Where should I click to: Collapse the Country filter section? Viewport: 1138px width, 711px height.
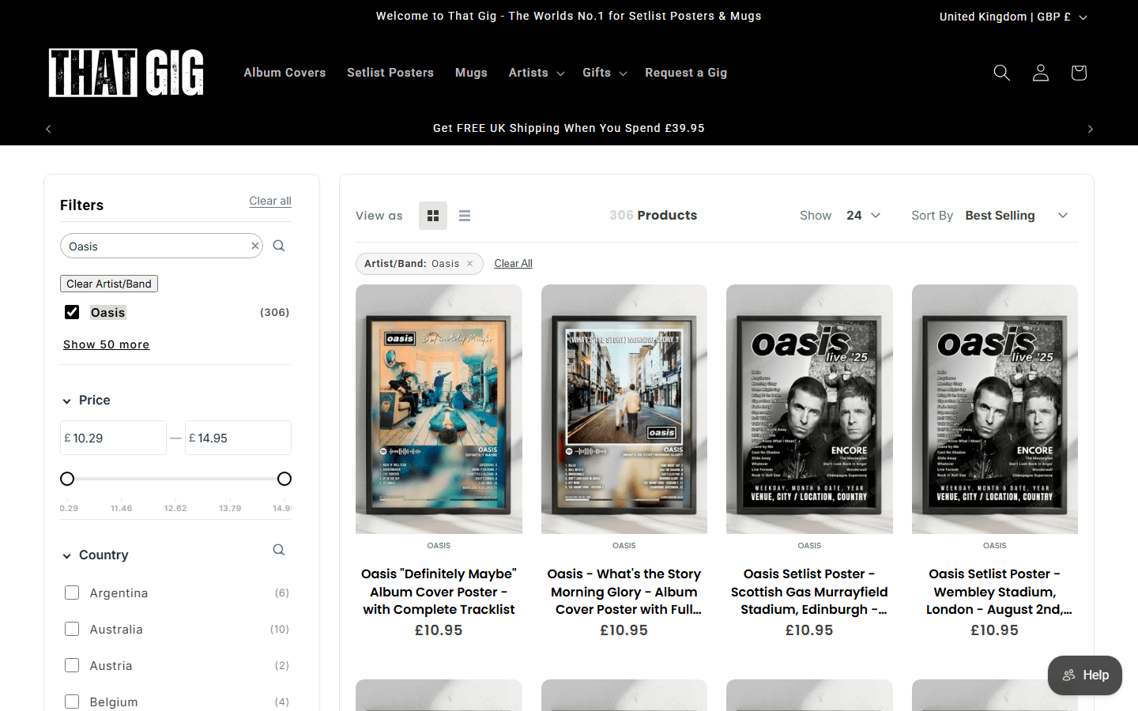point(96,555)
